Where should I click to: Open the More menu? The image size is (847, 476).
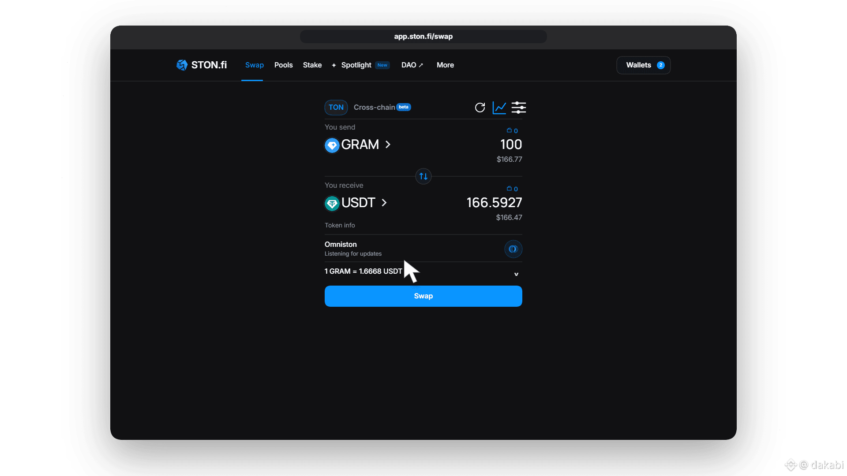(445, 65)
